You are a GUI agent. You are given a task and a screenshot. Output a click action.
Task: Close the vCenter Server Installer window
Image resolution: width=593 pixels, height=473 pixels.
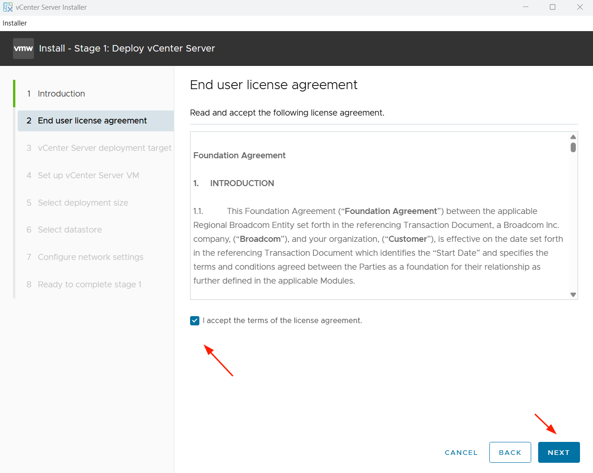580,7
